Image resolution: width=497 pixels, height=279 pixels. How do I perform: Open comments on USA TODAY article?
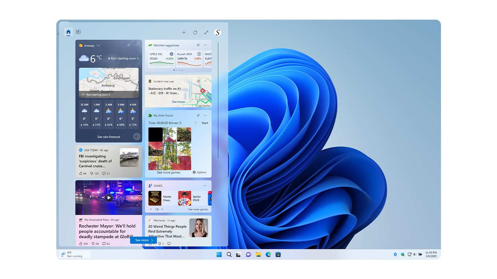(x=106, y=174)
